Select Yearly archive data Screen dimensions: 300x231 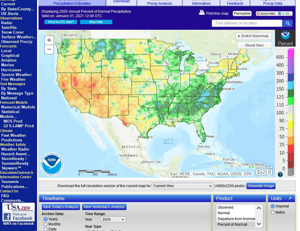click(x=46, y=219)
